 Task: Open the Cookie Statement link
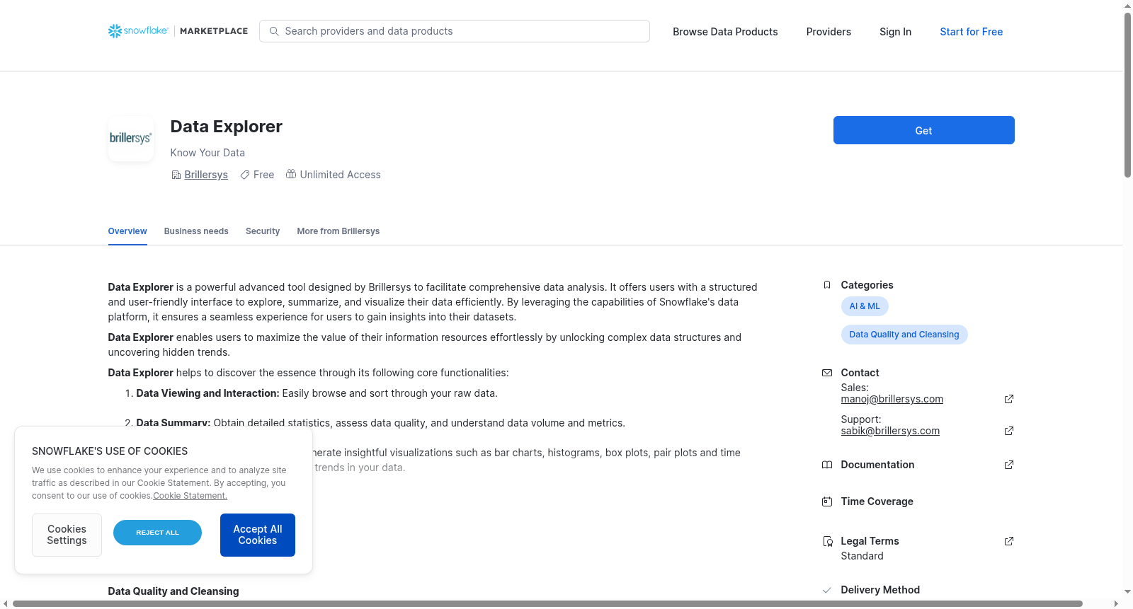[x=190, y=496]
